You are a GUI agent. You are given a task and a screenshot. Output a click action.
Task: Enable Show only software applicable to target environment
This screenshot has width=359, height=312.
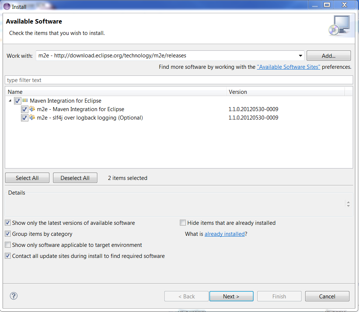coord(8,245)
